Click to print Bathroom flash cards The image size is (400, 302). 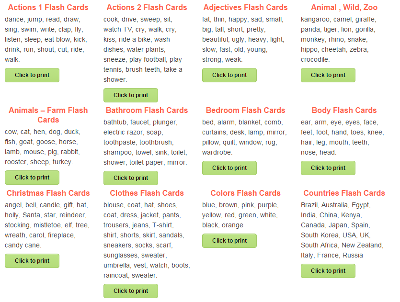click(131, 178)
